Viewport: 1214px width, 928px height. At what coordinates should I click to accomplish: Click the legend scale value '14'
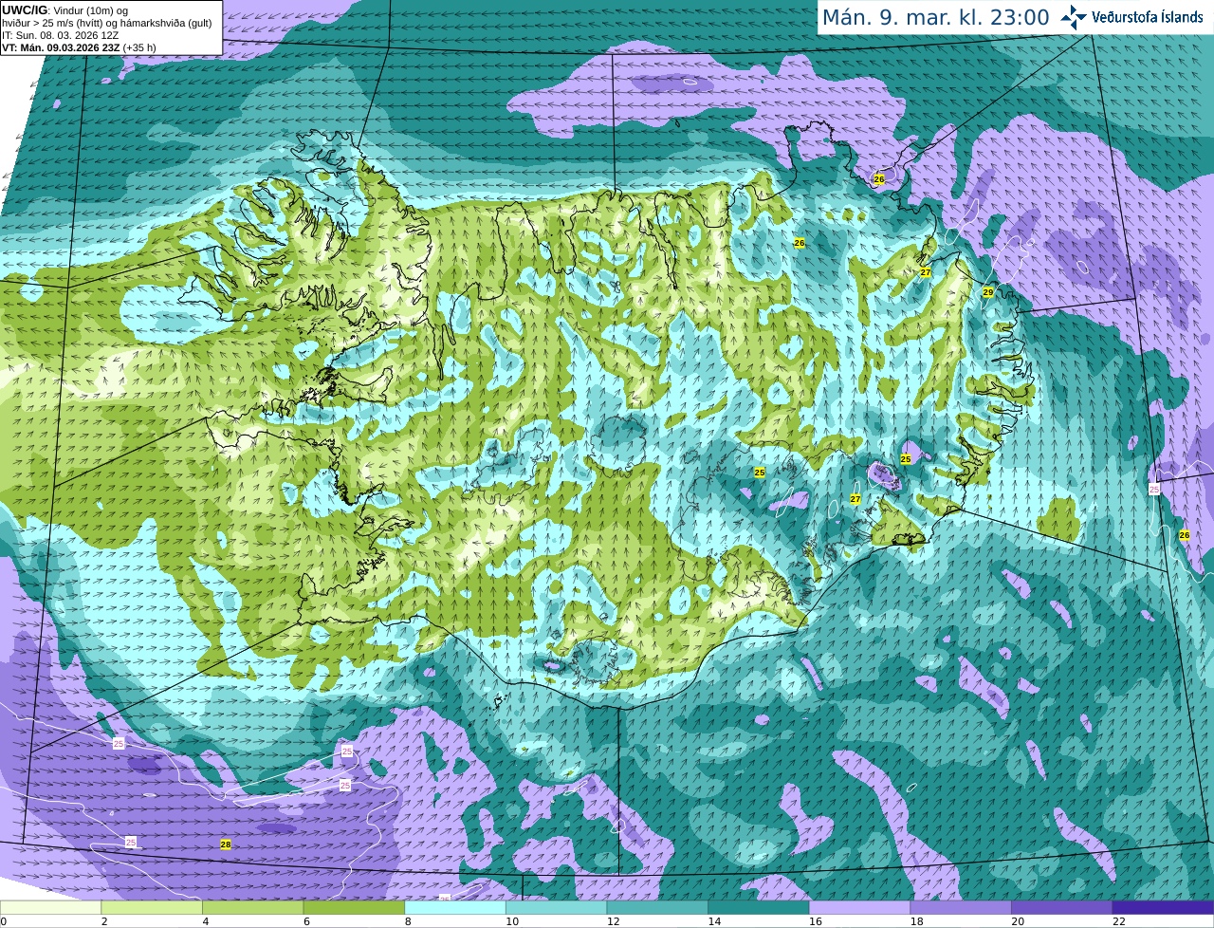(714, 921)
